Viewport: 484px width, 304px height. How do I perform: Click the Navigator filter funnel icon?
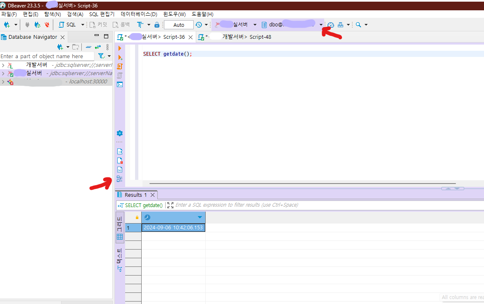101,56
